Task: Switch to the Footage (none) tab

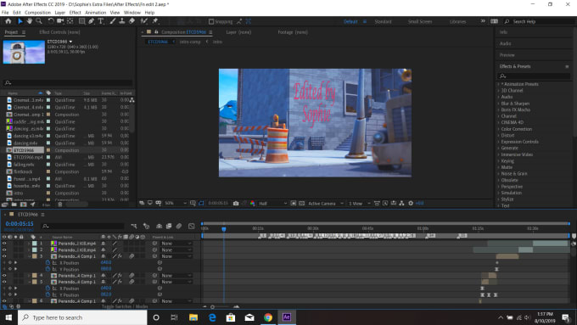Action: pos(293,32)
